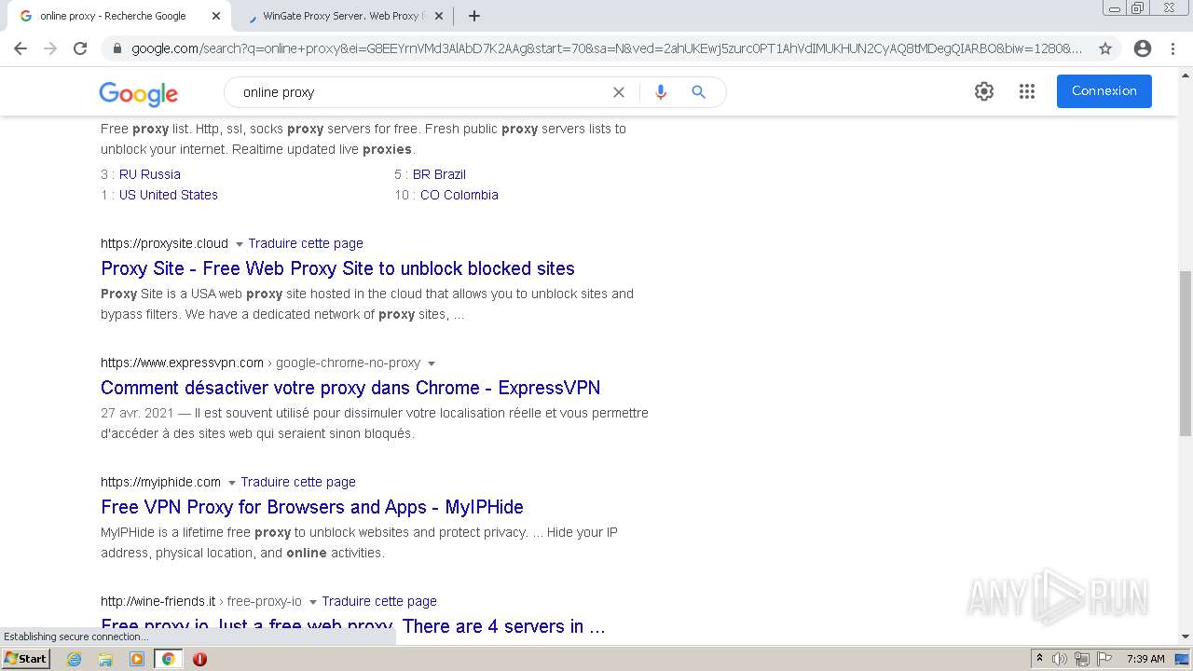
Task: Launch Internet Explorer from the taskbar
Action: [x=75, y=659]
